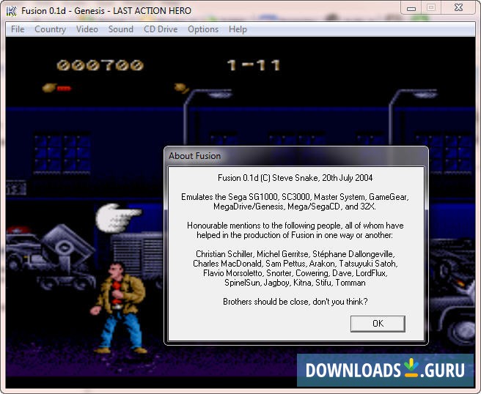The image size is (481, 394).
Task: Click the score 000700 display
Action: click(100, 65)
